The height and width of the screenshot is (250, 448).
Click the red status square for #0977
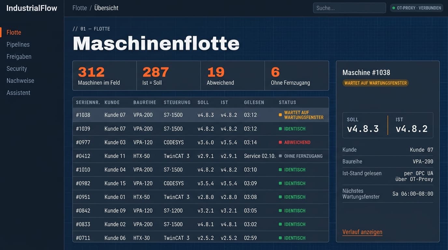point(280,142)
